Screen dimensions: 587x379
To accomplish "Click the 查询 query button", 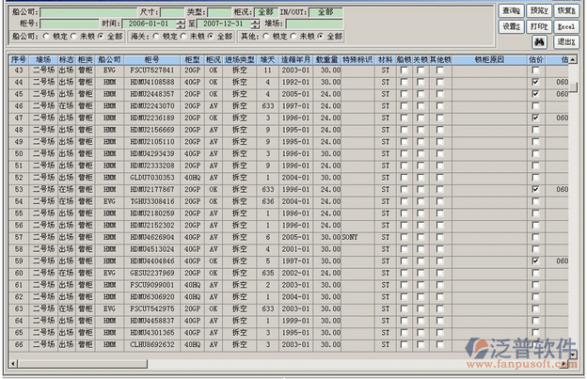I will point(511,10).
